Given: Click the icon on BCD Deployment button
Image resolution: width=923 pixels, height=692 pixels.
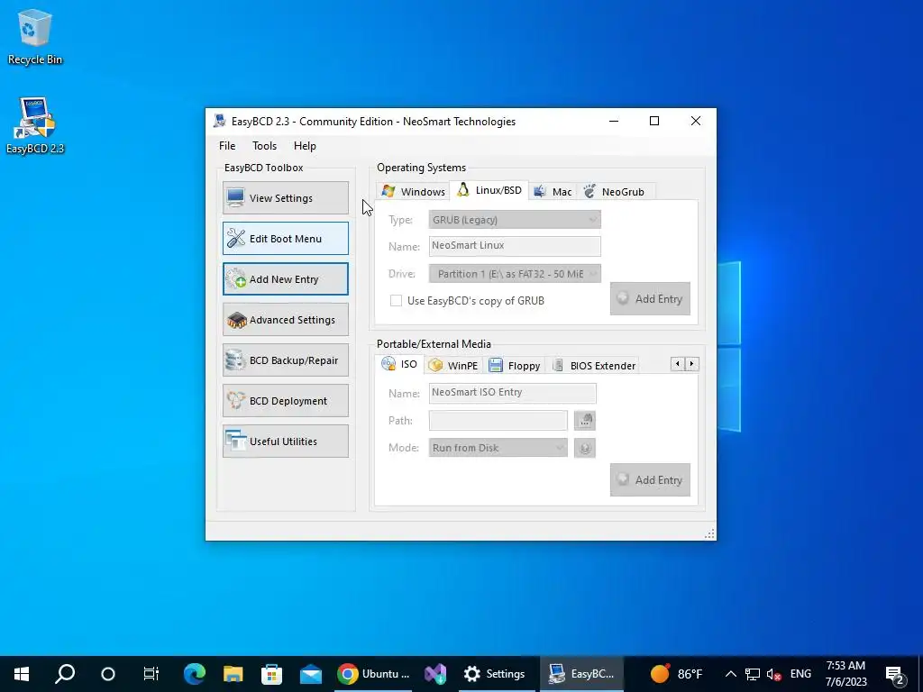Looking at the screenshot, I should [236, 401].
